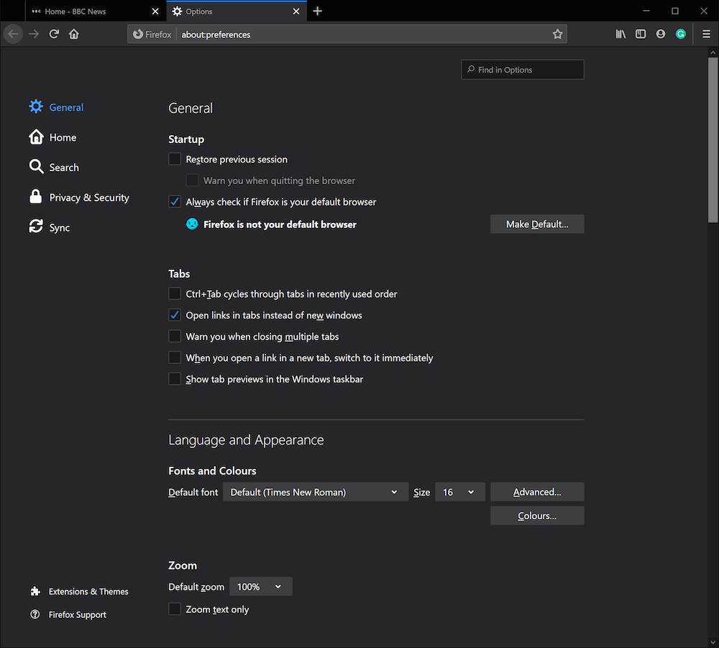
Task: Open the Colours dialog
Action: 536,515
